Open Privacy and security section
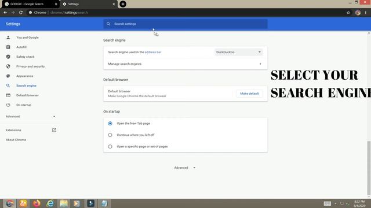Viewport: 371px width, 208px height. (31, 66)
